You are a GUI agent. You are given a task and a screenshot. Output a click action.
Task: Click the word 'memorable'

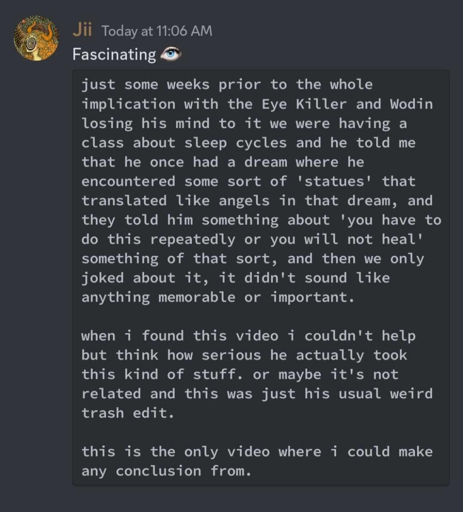197,297
